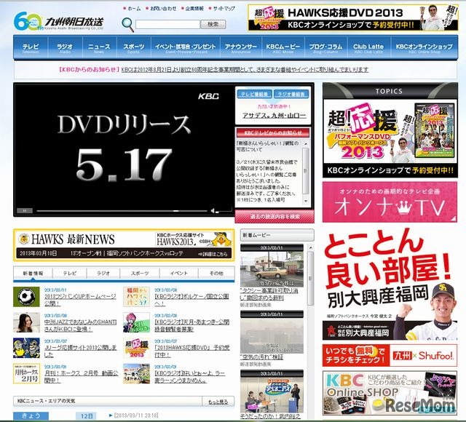Open the KBCオンラインショップ navigation menu

click(x=424, y=47)
